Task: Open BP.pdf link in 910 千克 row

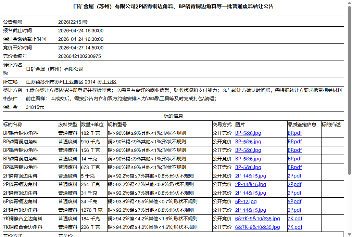Action: 294,142
